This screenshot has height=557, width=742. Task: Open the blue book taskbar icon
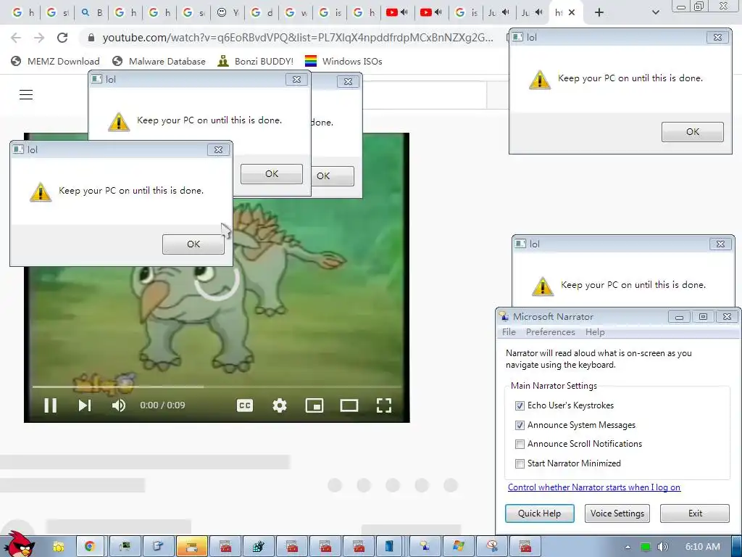[x=389, y=547]
